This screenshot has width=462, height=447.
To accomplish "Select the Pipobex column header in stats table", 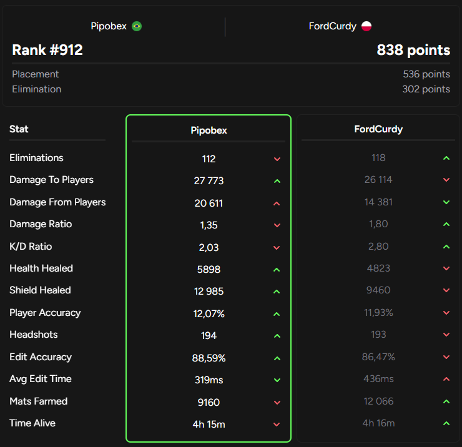I will [209, 130].
